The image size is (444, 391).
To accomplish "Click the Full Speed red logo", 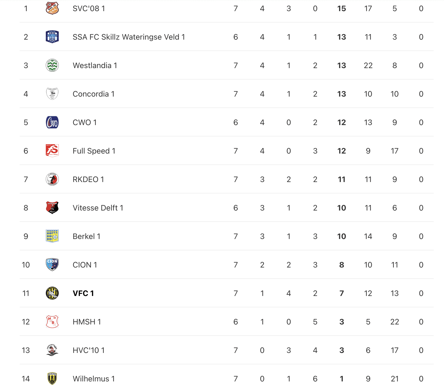I will click(x=52, y=151).
